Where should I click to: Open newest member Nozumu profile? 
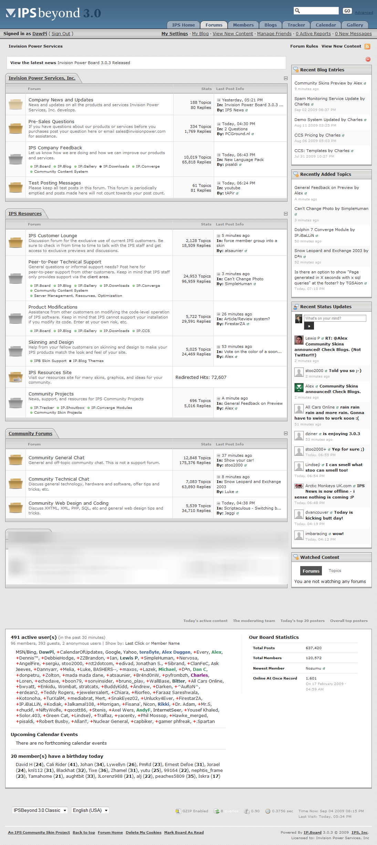coord(313,668)
